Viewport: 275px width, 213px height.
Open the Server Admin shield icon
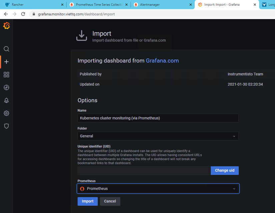click(6, 126)
